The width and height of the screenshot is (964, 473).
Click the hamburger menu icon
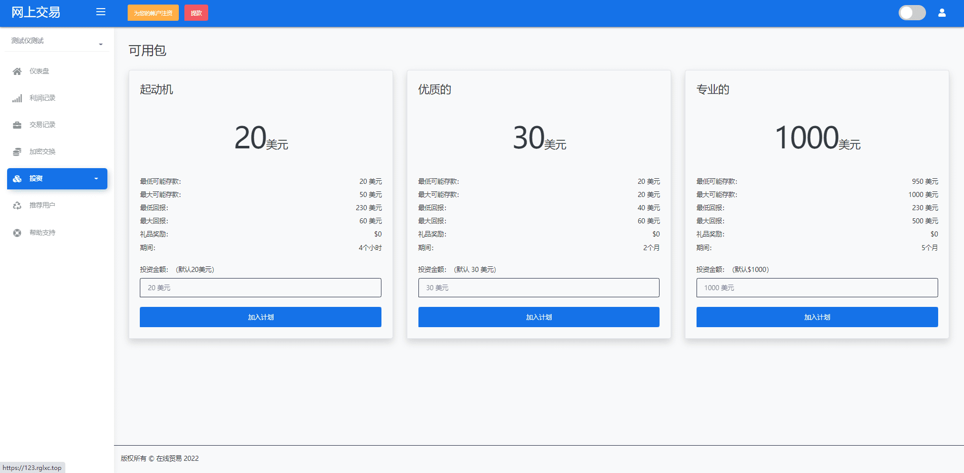pos(101,12)
